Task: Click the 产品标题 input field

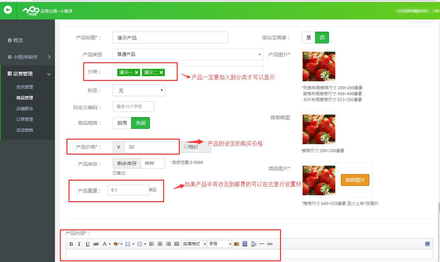Action: click(170, 38)
